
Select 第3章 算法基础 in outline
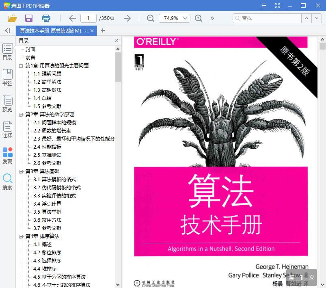(x=42, y=171)
